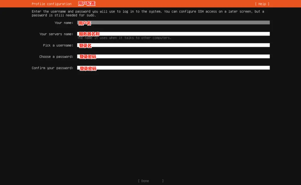Click the Profile configuration header title

point(51,4)
